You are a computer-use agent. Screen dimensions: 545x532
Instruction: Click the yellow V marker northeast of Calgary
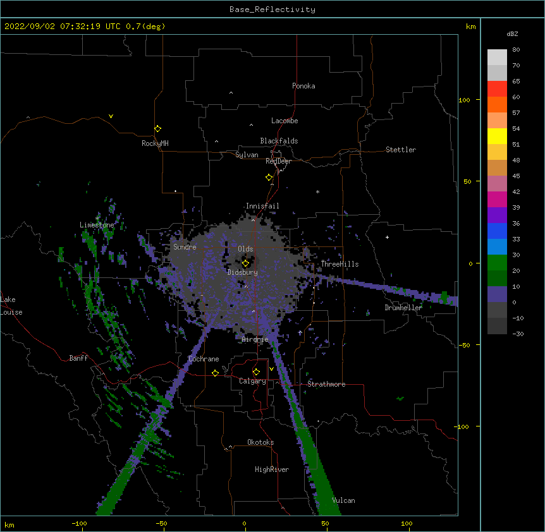click(x=271, y=369)
